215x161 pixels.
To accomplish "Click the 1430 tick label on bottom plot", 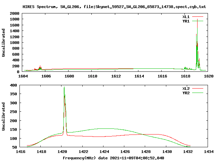I will pyautogui.click(x=167, y=152).
